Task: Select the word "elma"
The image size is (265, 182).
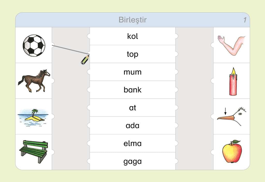Action: (132, 143)
